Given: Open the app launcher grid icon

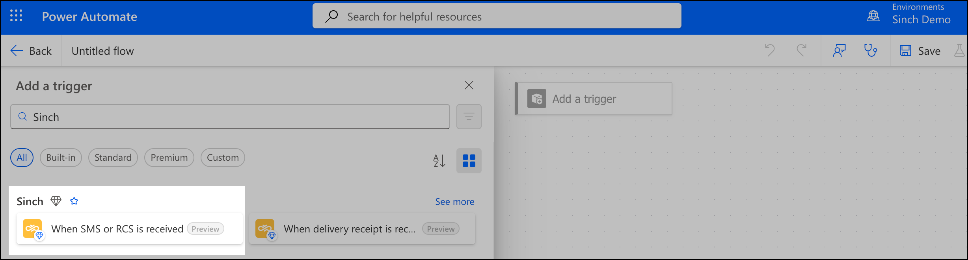Looking at the screenshot, I should [x=16, y=16].
